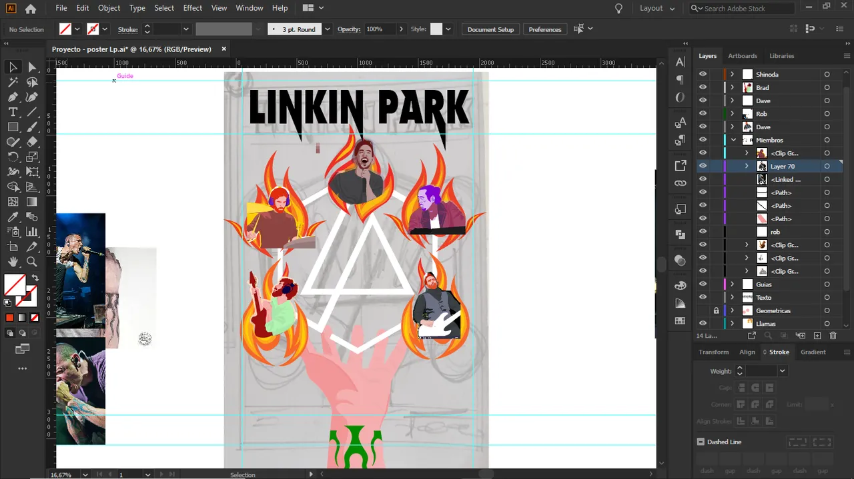The image size is (854, 479).
Task: Select the Zoom magnifier tool
Action: coord(32,262)
